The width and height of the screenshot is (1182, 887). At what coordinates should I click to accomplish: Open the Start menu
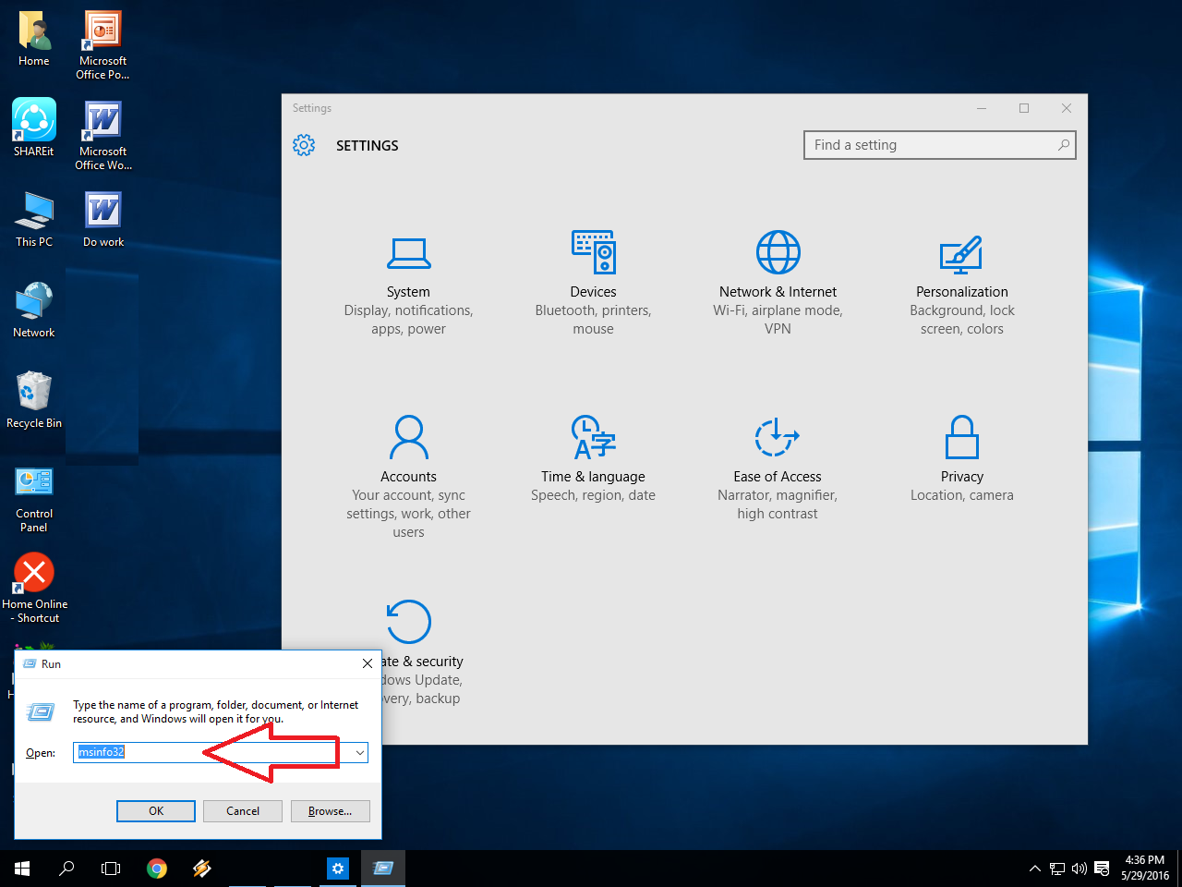point(21,869)
